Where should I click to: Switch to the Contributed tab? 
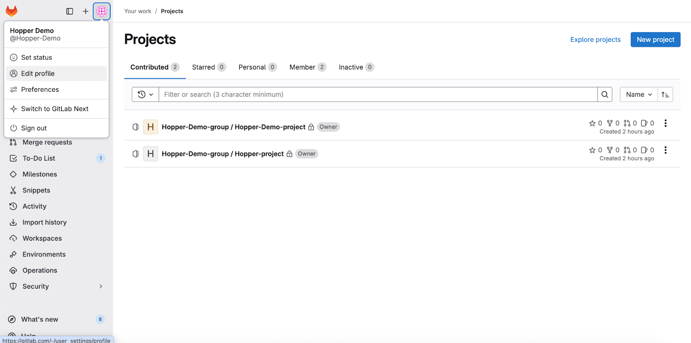(x=155, y=67)
